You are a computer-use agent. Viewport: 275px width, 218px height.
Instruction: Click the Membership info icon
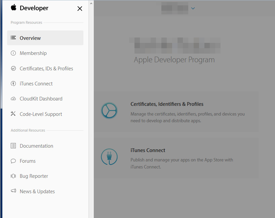[x=13, y=53]
